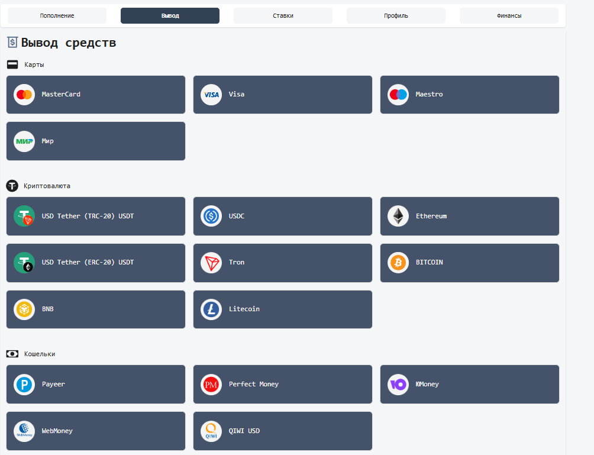Select USD Tether (ERC-20) USDT option
This screenshot has height=455, width=594.
[96, 263]
